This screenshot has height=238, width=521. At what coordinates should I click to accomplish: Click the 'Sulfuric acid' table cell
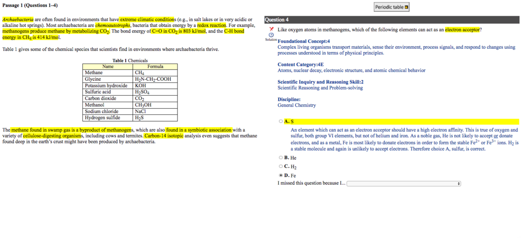[x=108, y=92]
